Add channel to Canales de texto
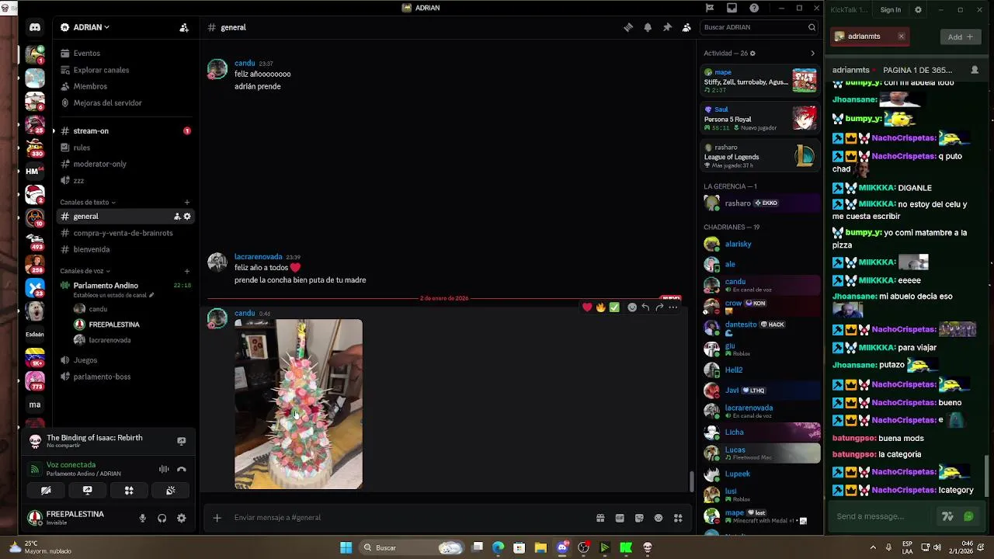 point(187,203)
